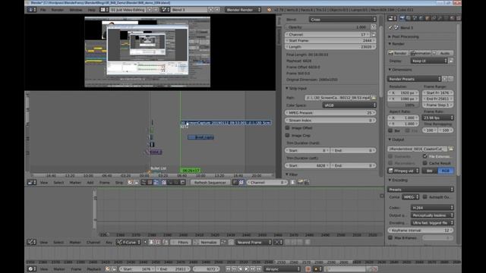Open the Codec H.264 dropdown
The height and width of the screenshot is (273, 486).
pyautogui.click(x=432, y=208)
